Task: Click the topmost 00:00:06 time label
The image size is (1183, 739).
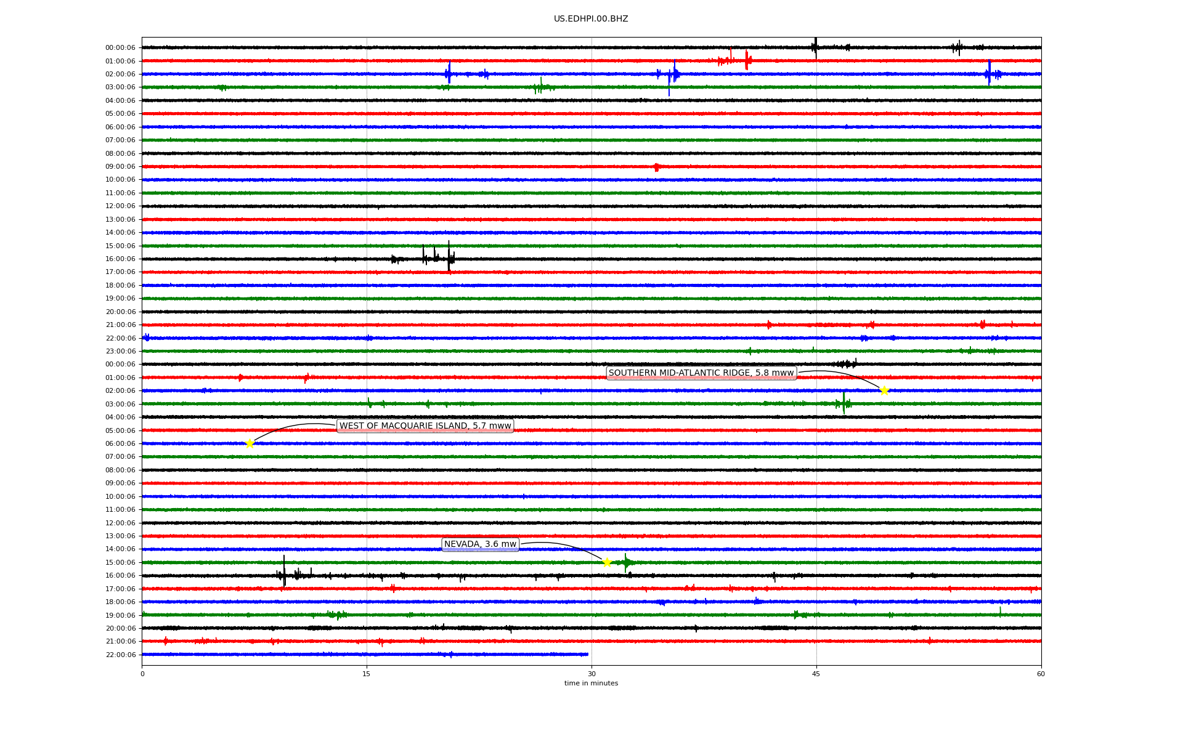Action: click(120, 48)
